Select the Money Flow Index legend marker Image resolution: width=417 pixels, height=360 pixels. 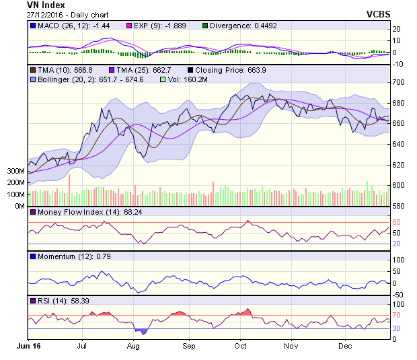(x=33, y=213)
